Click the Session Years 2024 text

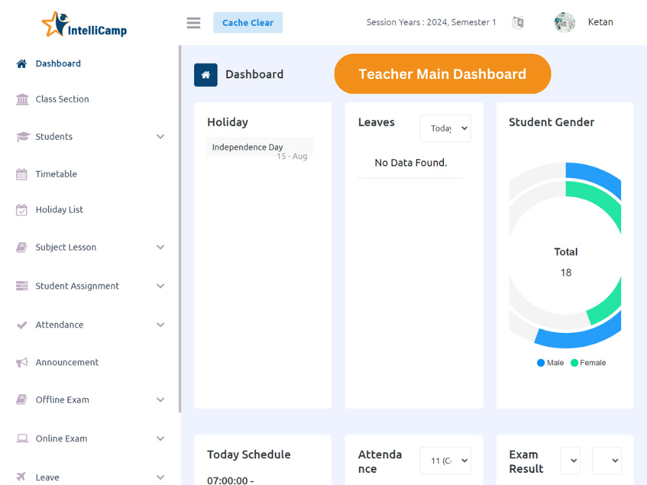click(431, 22)
